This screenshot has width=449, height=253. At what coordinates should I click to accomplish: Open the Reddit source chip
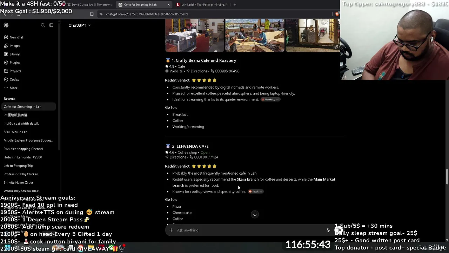[256, 192]
